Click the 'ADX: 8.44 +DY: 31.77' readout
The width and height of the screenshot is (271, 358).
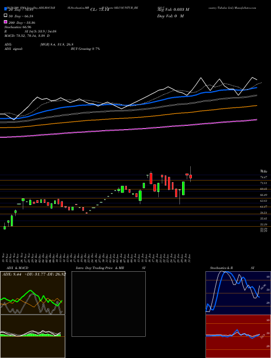pos(24,274)
